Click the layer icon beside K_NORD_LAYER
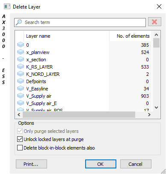 tap(21, 74)
